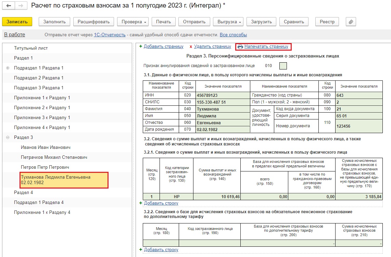Click the citizenship code field 643
The width and height of the screenshot is (391, 257).
(x=359, y=95)
